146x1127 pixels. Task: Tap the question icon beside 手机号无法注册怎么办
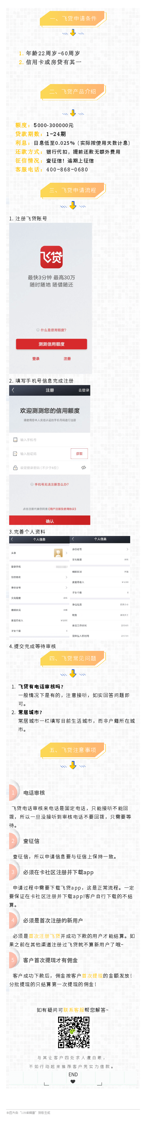tap(32, 484)
